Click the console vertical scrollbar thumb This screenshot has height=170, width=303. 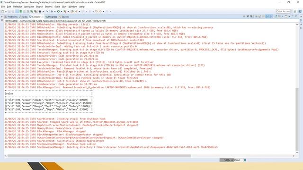[x=297, y=119]
